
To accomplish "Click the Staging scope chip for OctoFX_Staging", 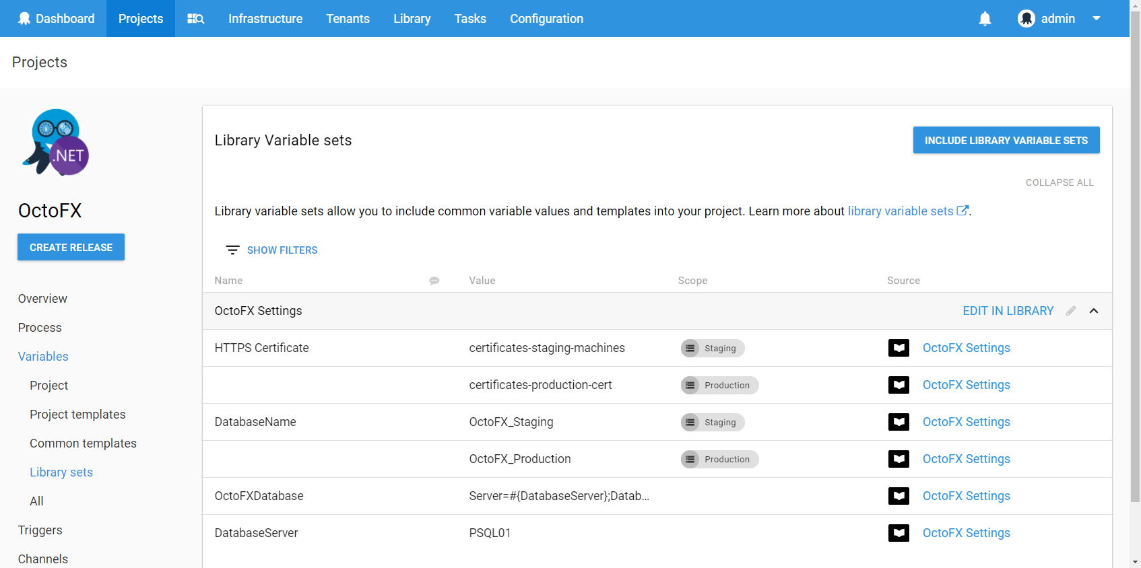I will pyautogui.click(x=713, y=422).
